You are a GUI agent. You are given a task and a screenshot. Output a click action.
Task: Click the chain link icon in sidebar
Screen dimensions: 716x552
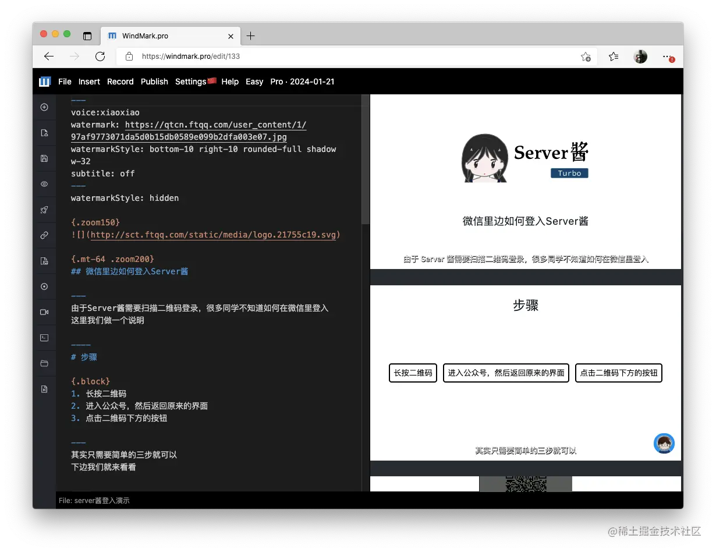[44, 235]
